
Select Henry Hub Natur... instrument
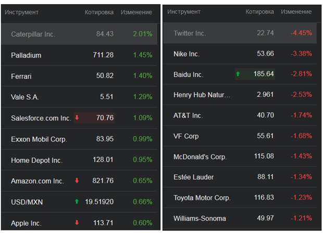tap(240, 95)
